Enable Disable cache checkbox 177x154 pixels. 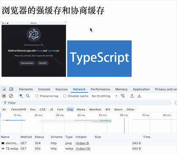[x=65, y=96]
